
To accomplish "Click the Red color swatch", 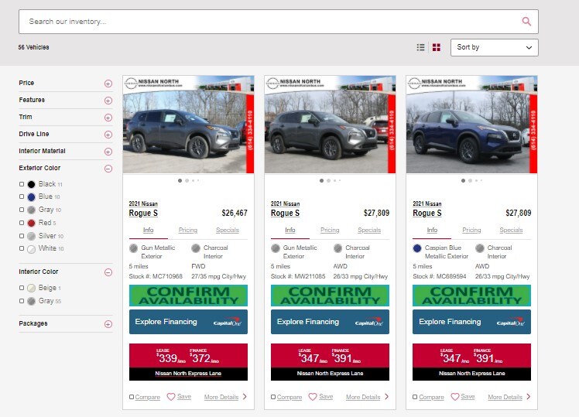I will pyautogui.click(x=32, y=223).
